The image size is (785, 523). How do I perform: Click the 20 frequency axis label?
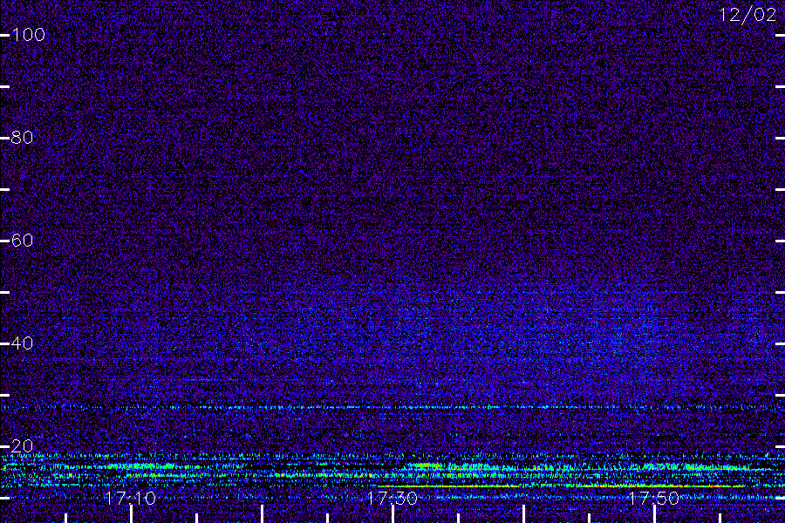22,446
